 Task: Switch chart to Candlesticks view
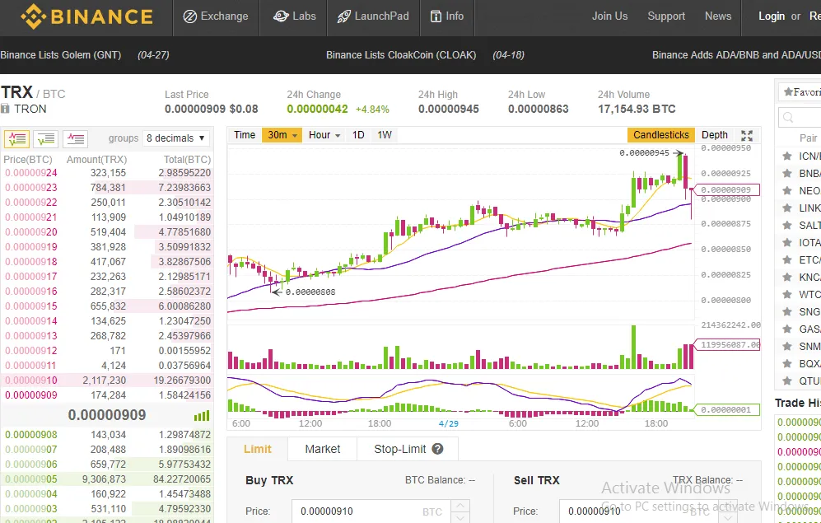[660, 135]
